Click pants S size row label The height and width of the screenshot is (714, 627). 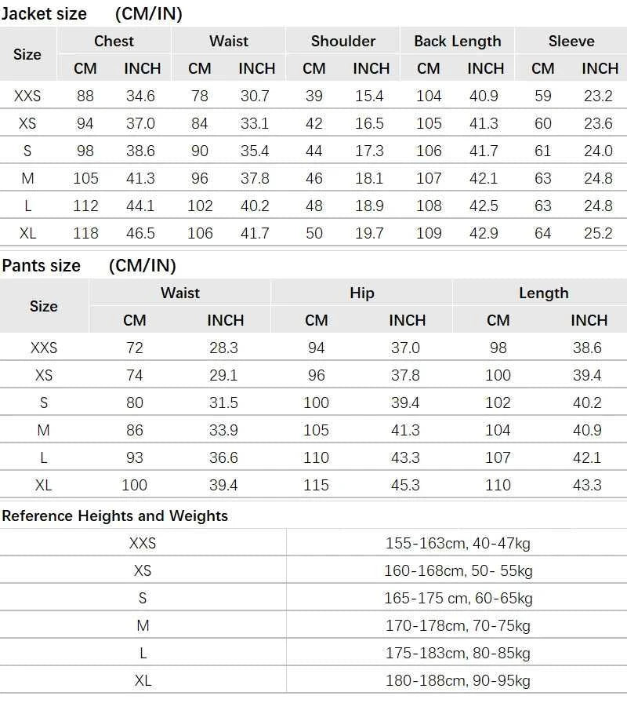(x=44, y=403)
